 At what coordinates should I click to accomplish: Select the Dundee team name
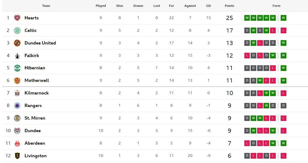tap(33, 131)
